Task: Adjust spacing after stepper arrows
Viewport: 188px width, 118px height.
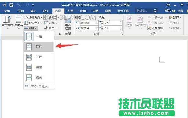Action: (x=120, y=28)
